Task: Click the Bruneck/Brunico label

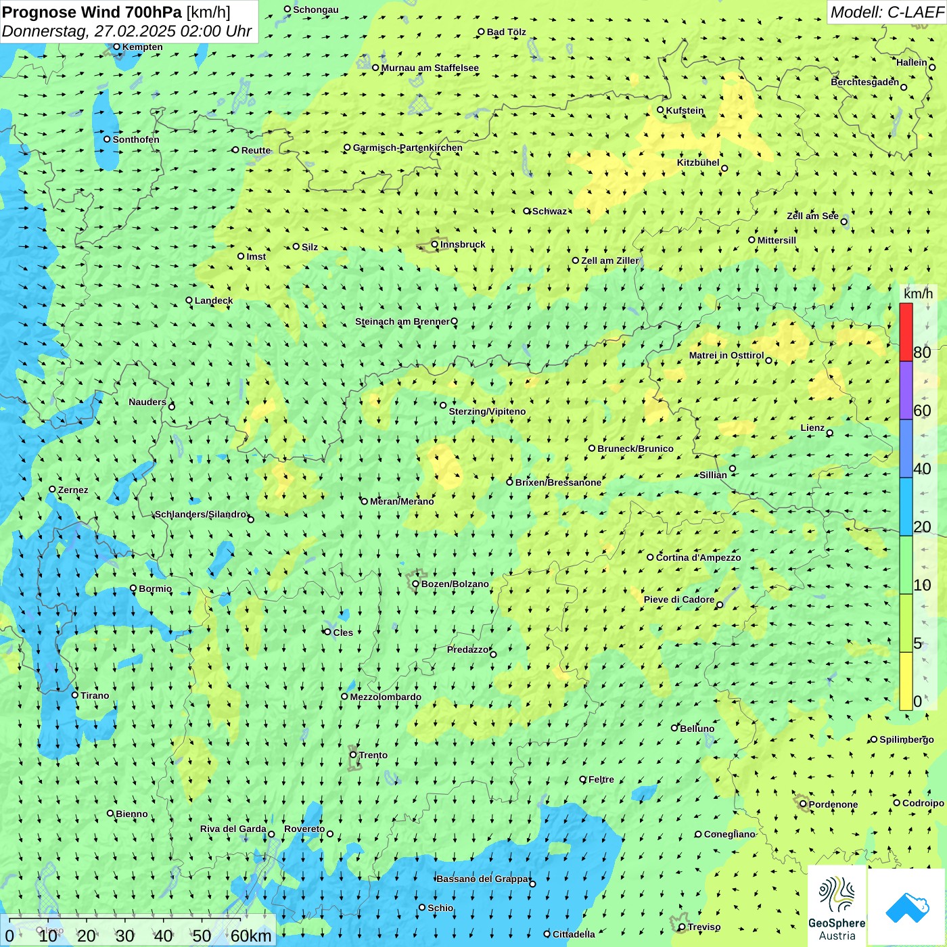Action: click(635, 448)
